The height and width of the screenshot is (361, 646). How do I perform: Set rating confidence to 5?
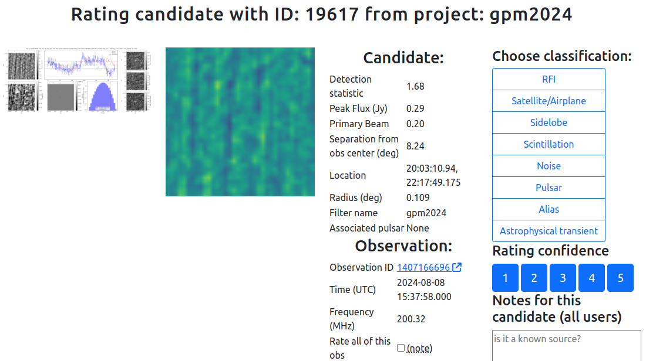point(620,277)
